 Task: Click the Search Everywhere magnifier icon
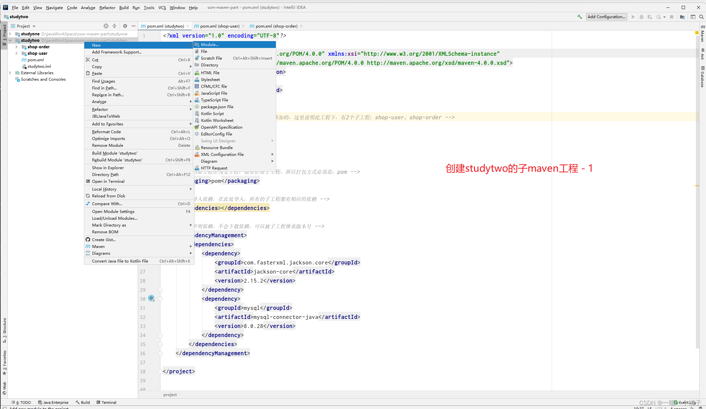[701, 17]
